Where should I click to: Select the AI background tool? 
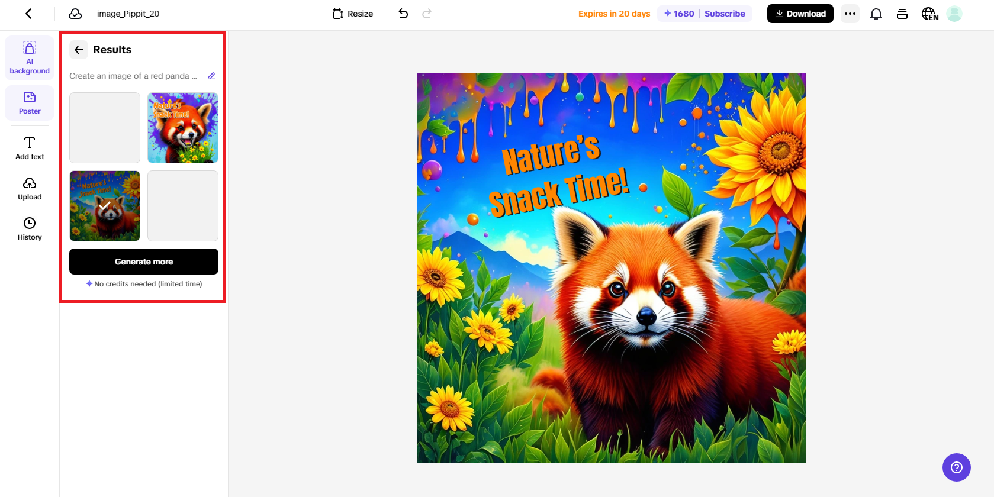point(30,58)
